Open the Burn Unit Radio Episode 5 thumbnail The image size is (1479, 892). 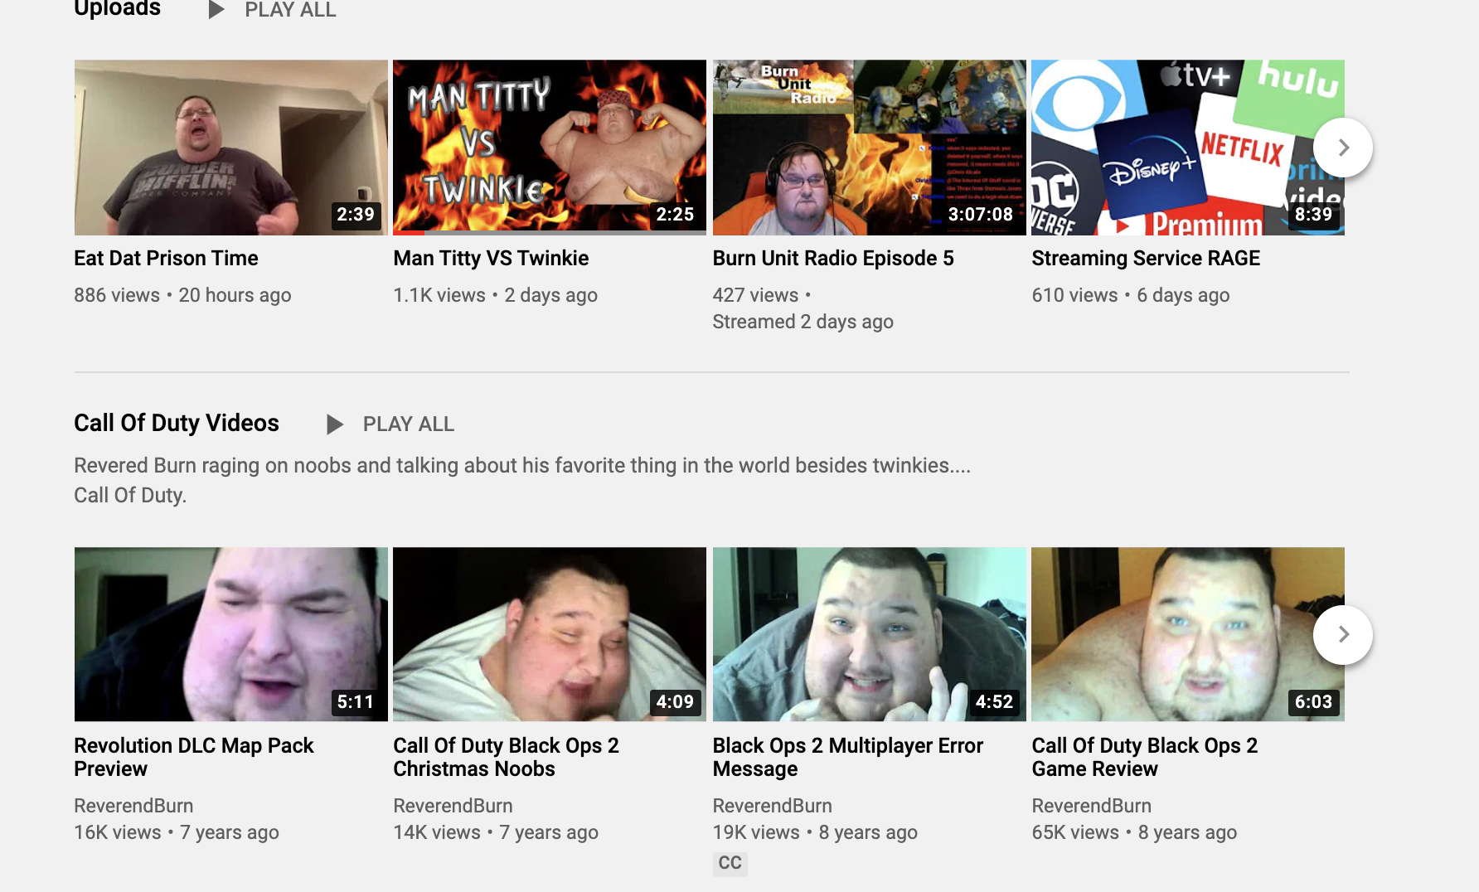click(x=869, y=148)
